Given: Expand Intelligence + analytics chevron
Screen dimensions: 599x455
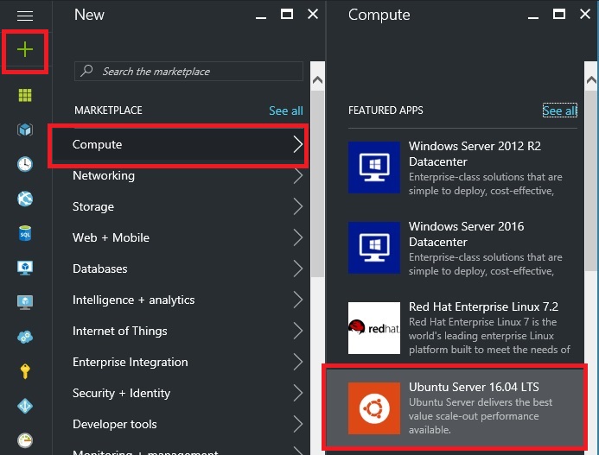Looking at the screenshot, I should tap(298, 300).
